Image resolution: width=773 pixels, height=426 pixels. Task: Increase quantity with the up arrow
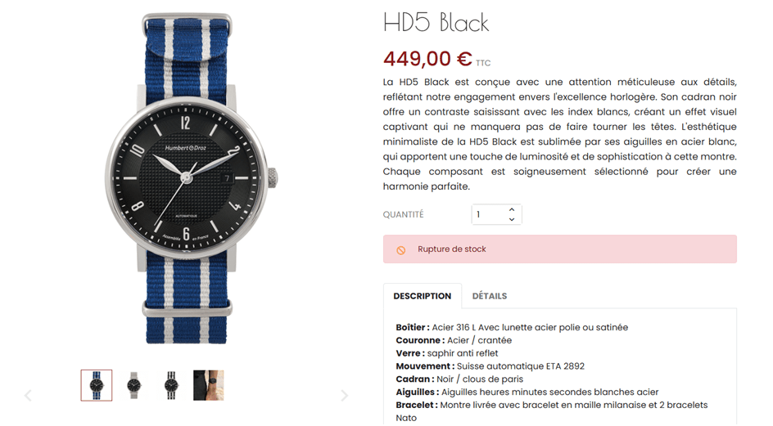pos(512,210)
